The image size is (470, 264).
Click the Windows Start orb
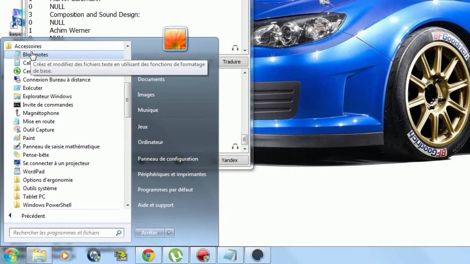[x=11, y=255]
